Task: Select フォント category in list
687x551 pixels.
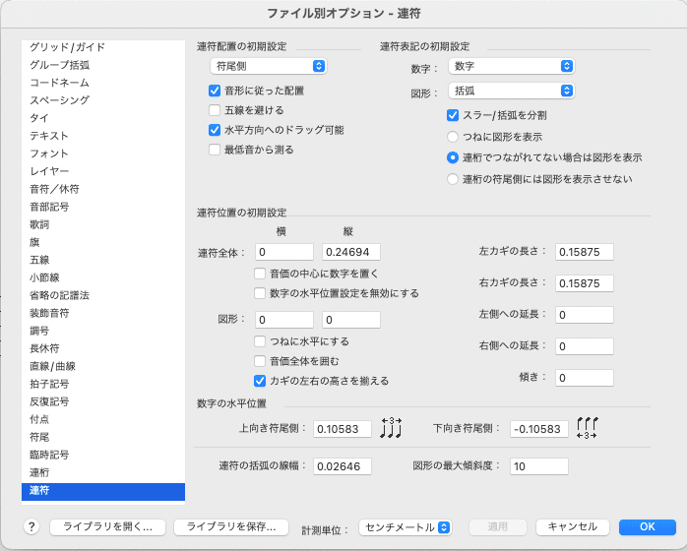Action: pos(103,153)
